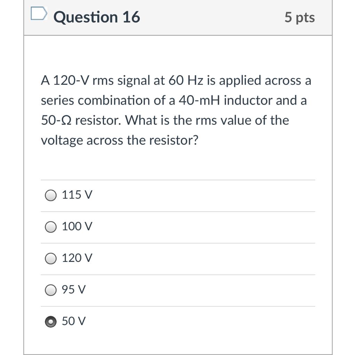Select the 115 V answer choice
This screenshot has height=355, width=356.
pos(51,195)
